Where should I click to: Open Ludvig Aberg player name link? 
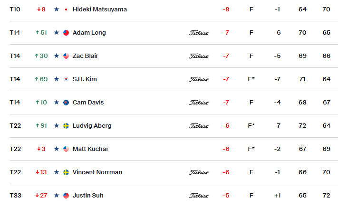pyautogui.click(x=92, y=126)
